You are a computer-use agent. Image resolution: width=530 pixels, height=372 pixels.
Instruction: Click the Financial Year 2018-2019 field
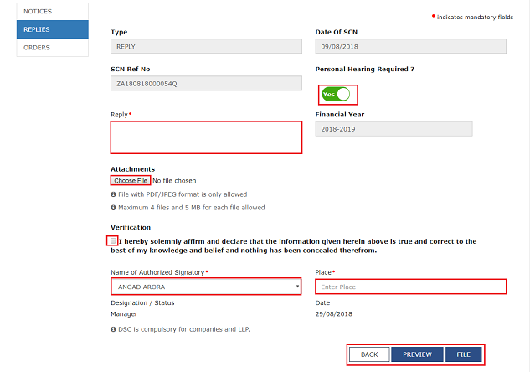click(394, 129)
